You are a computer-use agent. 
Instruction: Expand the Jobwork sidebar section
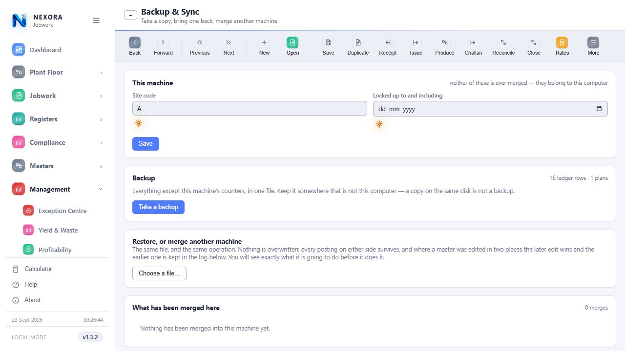[x=58, y=96]
